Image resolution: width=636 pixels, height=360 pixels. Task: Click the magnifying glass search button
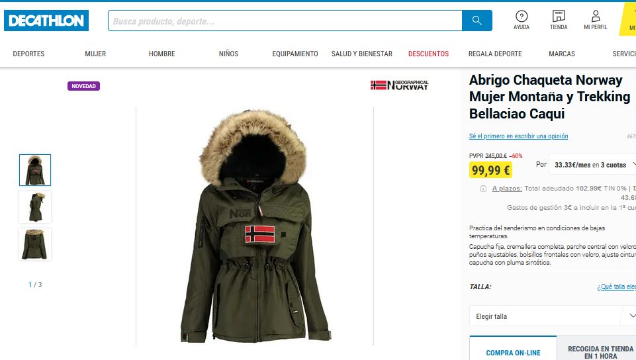[x=477, y=21]
